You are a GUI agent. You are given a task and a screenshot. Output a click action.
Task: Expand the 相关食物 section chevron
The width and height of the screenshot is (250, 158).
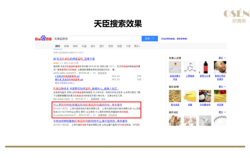225,86
